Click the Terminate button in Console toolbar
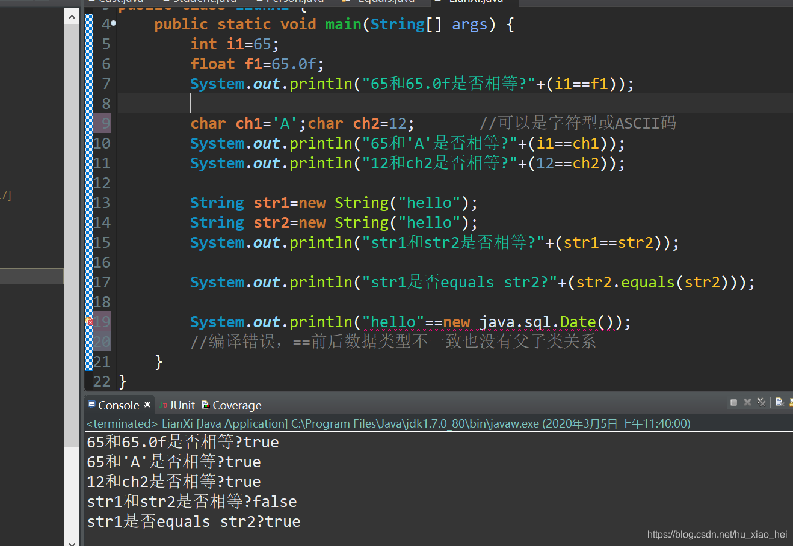This screenshot has width=793, height=546. (x=733, y=402)
